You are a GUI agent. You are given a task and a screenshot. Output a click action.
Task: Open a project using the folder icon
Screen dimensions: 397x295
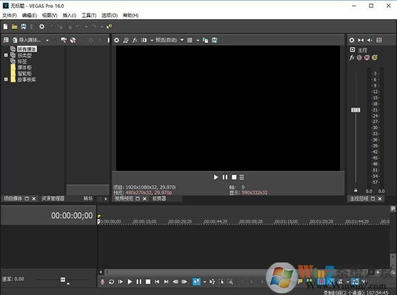pyautogui.click(x=15, y=27)
